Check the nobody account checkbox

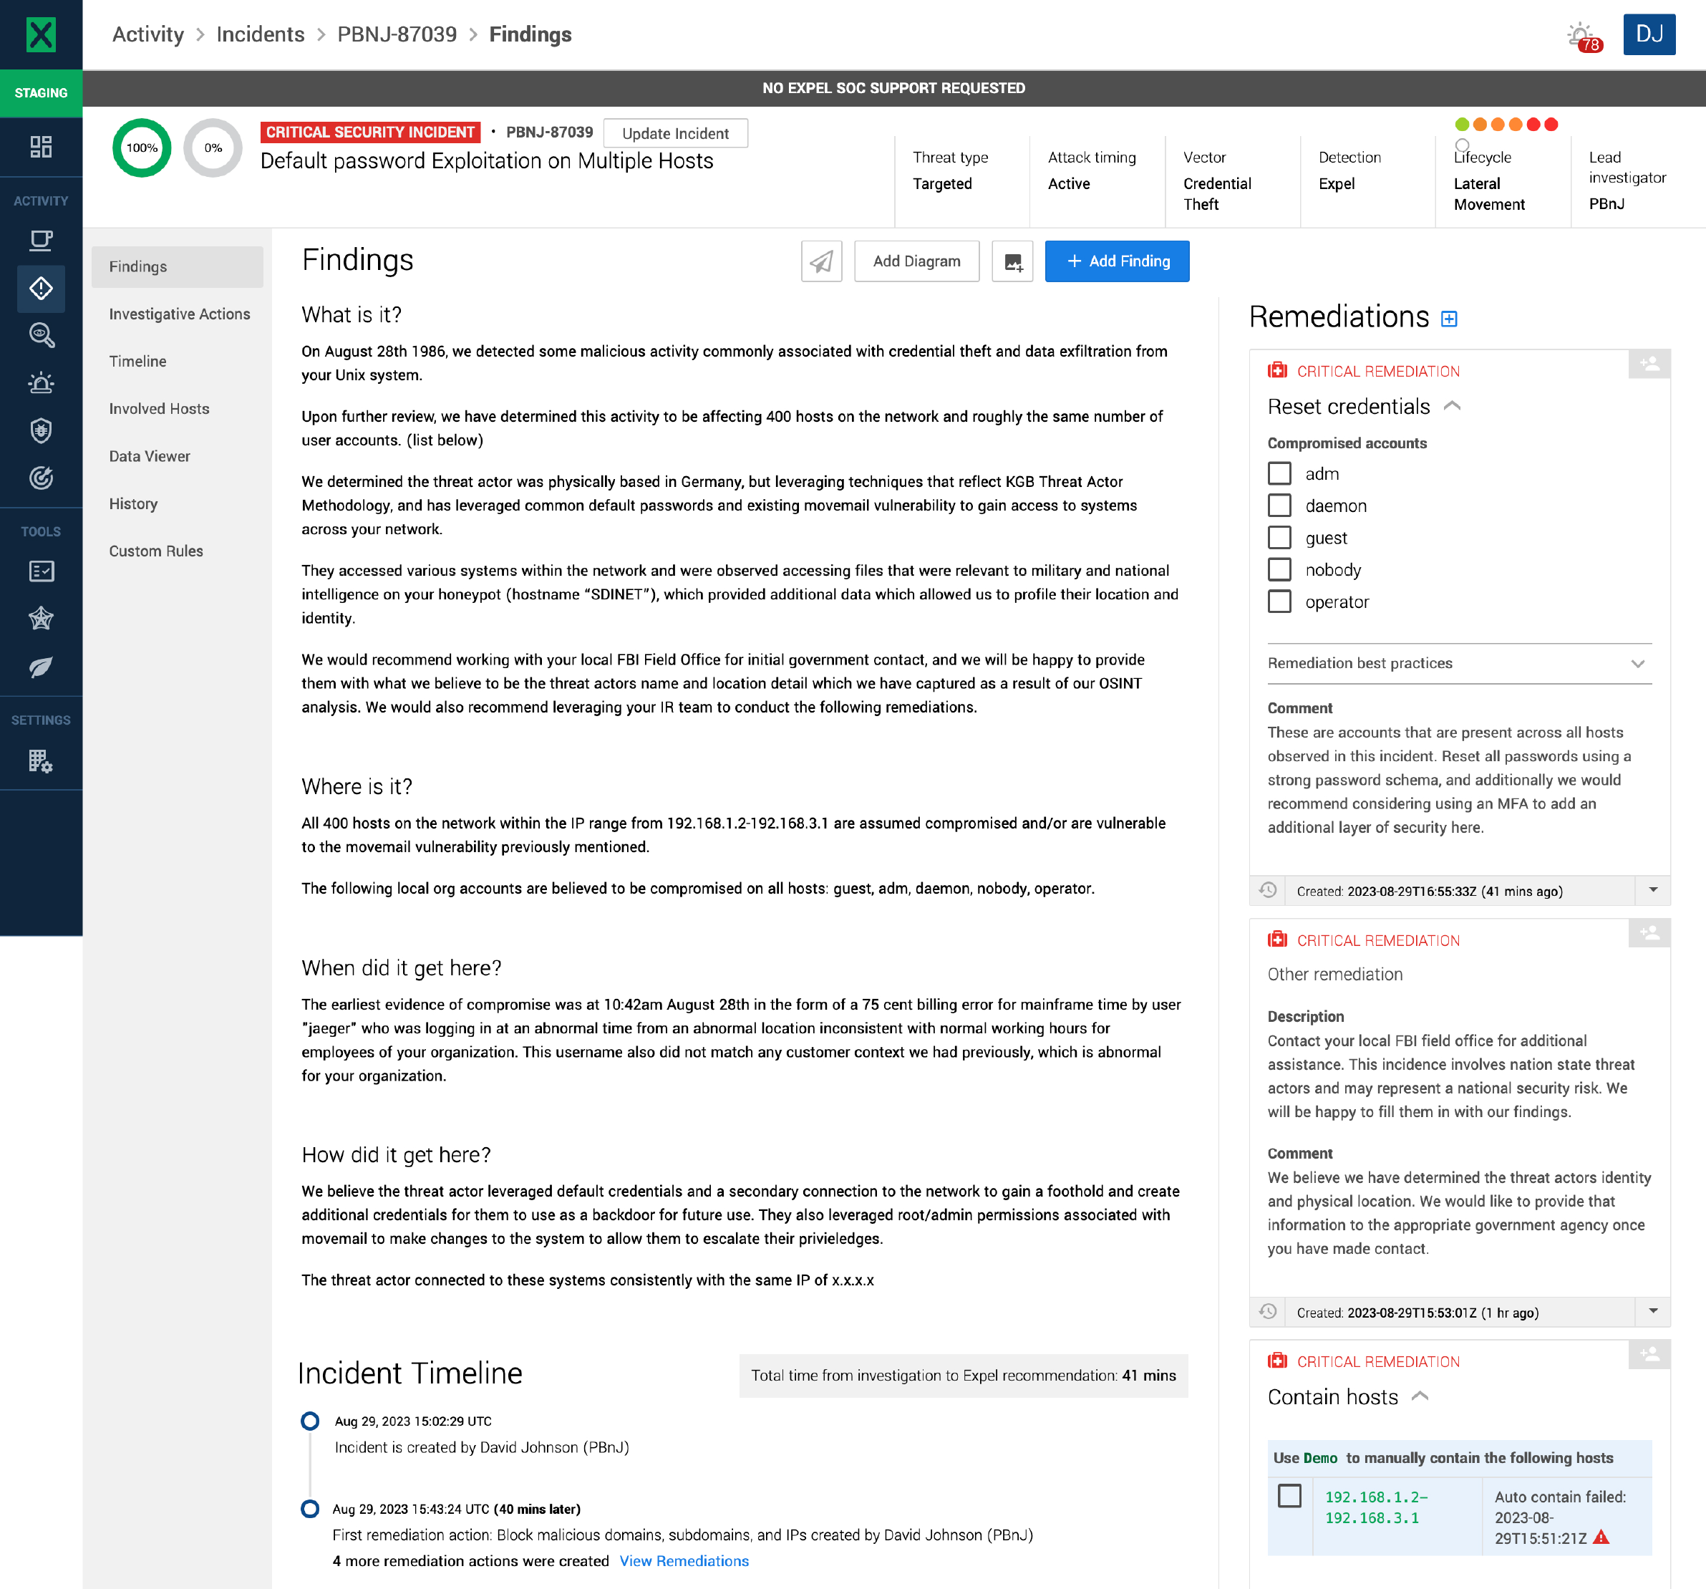coord(1279,569)
